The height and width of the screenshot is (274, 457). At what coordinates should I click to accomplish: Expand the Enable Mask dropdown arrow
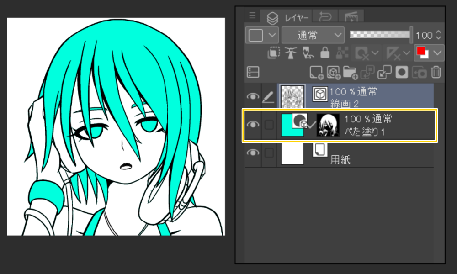pos(375,53)
